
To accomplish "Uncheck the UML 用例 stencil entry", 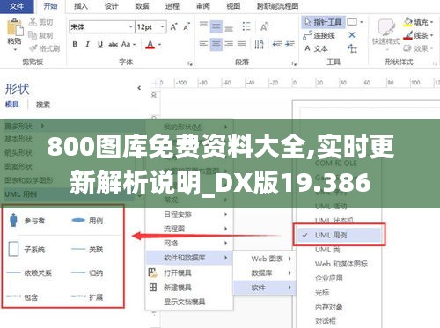I will tap(339, 235).
